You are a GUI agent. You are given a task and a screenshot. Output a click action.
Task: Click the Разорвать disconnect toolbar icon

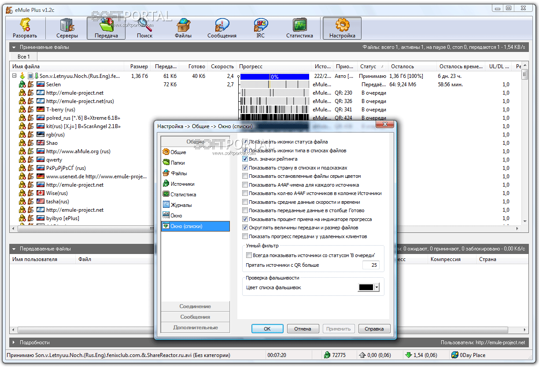coord(25,25)
